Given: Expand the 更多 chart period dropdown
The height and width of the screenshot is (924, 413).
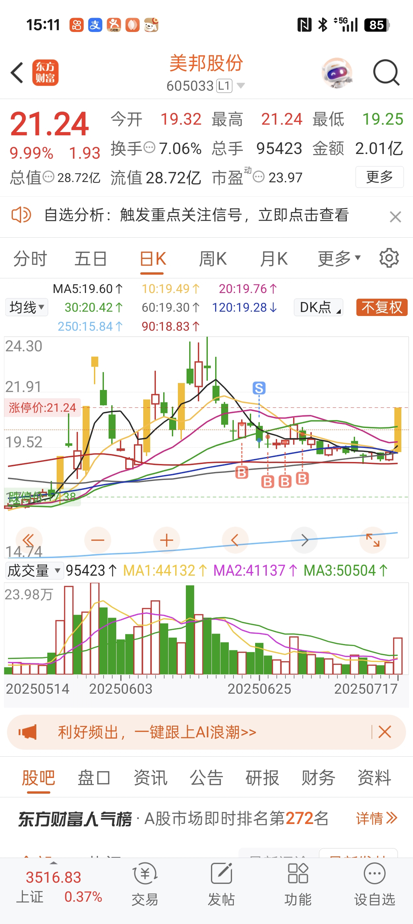Looking at the screenshot, I should click(339, 259).
